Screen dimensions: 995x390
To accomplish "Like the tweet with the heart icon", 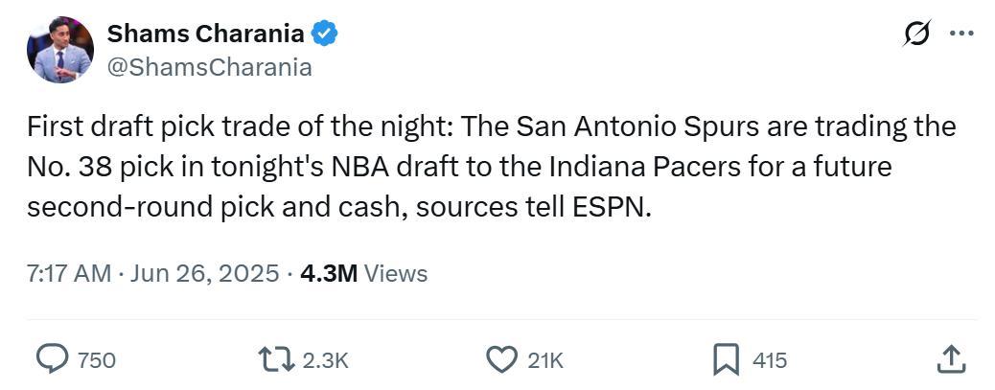I will pos(500,359).
